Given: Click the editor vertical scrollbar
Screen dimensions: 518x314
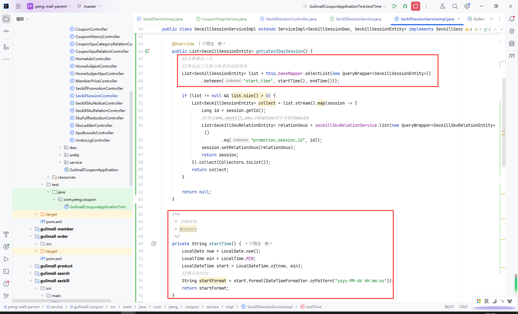Looking at the screenshot, I should tap(504, 123).
